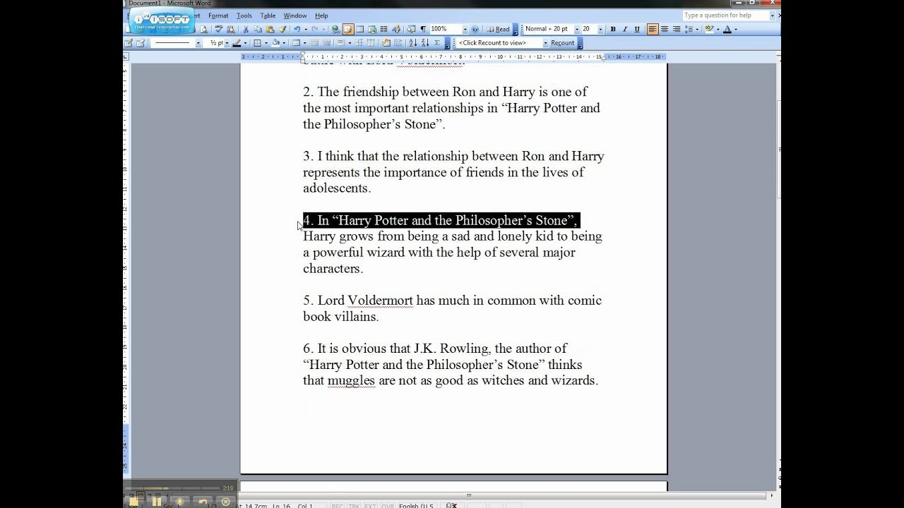Toggle Bold formatting
Image resolution: width=904 pixels, height=508 pixels.
point(613,29)
